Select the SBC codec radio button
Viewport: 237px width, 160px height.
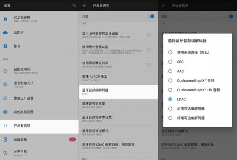coord(170,62)
